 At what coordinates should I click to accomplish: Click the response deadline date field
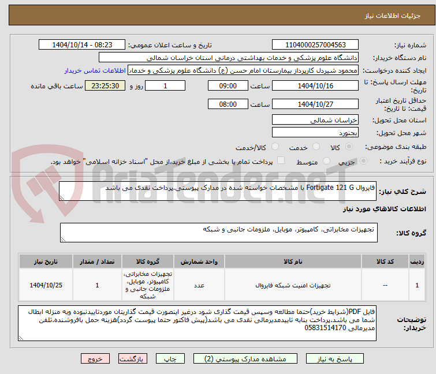click(x=315, y=86)
